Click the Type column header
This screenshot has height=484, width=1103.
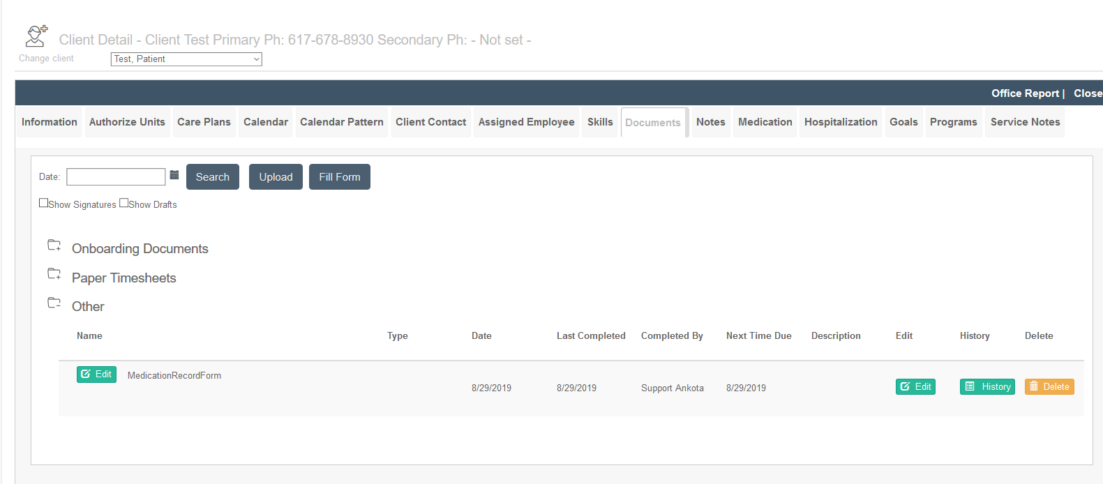[398, 336]
